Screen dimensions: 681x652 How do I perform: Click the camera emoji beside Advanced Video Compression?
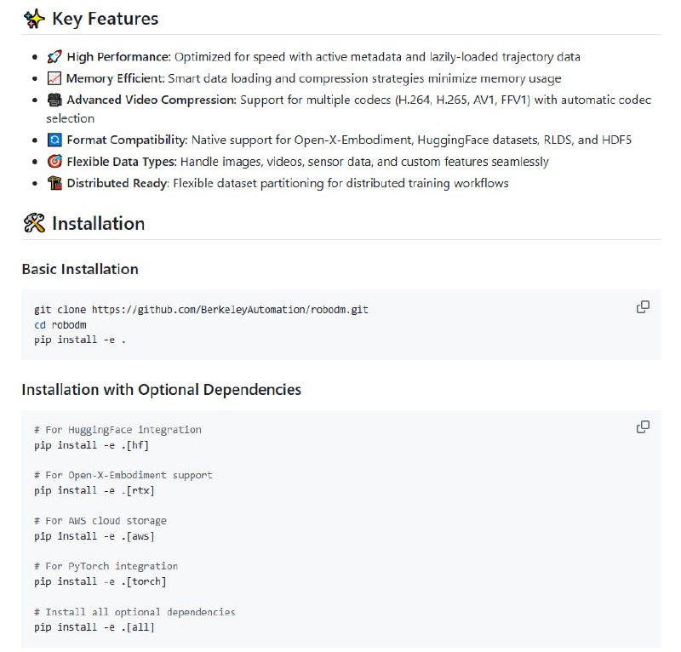pyautogui.click(x=54, y=100)
